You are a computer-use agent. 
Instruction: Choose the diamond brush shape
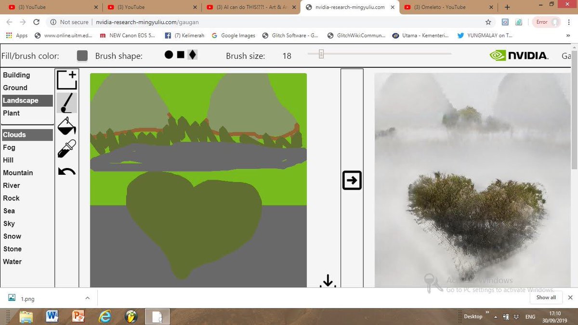point(192,55)
